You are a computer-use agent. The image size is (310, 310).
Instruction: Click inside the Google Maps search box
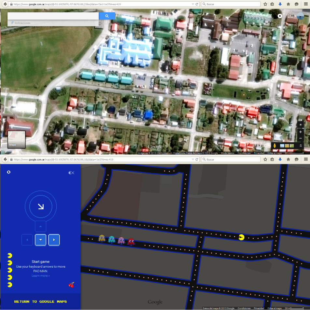point(53,16)
